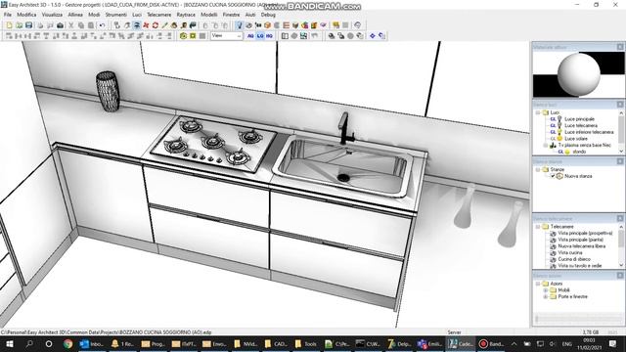Viewport: 626px width, 352px height.
Task: Open the Modifica menu
Action: click(26, 15)
